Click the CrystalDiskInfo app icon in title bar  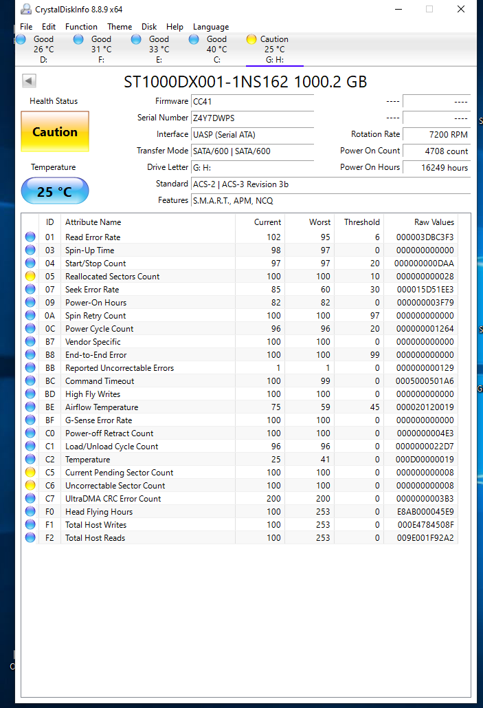(x=26, y=9)
